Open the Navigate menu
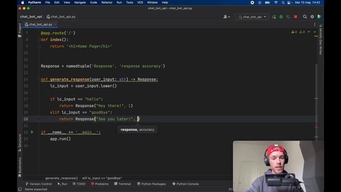The height and width of the screenshot is (192, 341). [80, 3]
